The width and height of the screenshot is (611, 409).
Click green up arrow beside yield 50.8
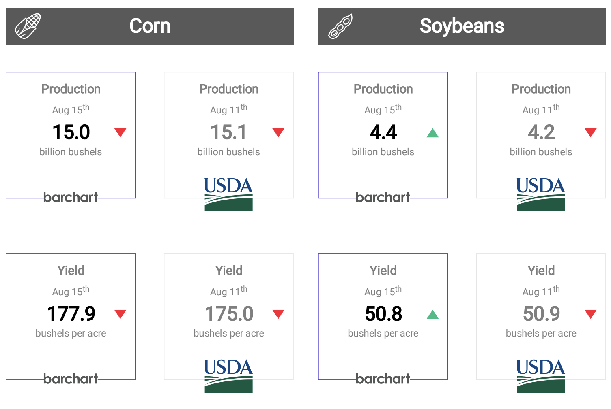[433, 315]
